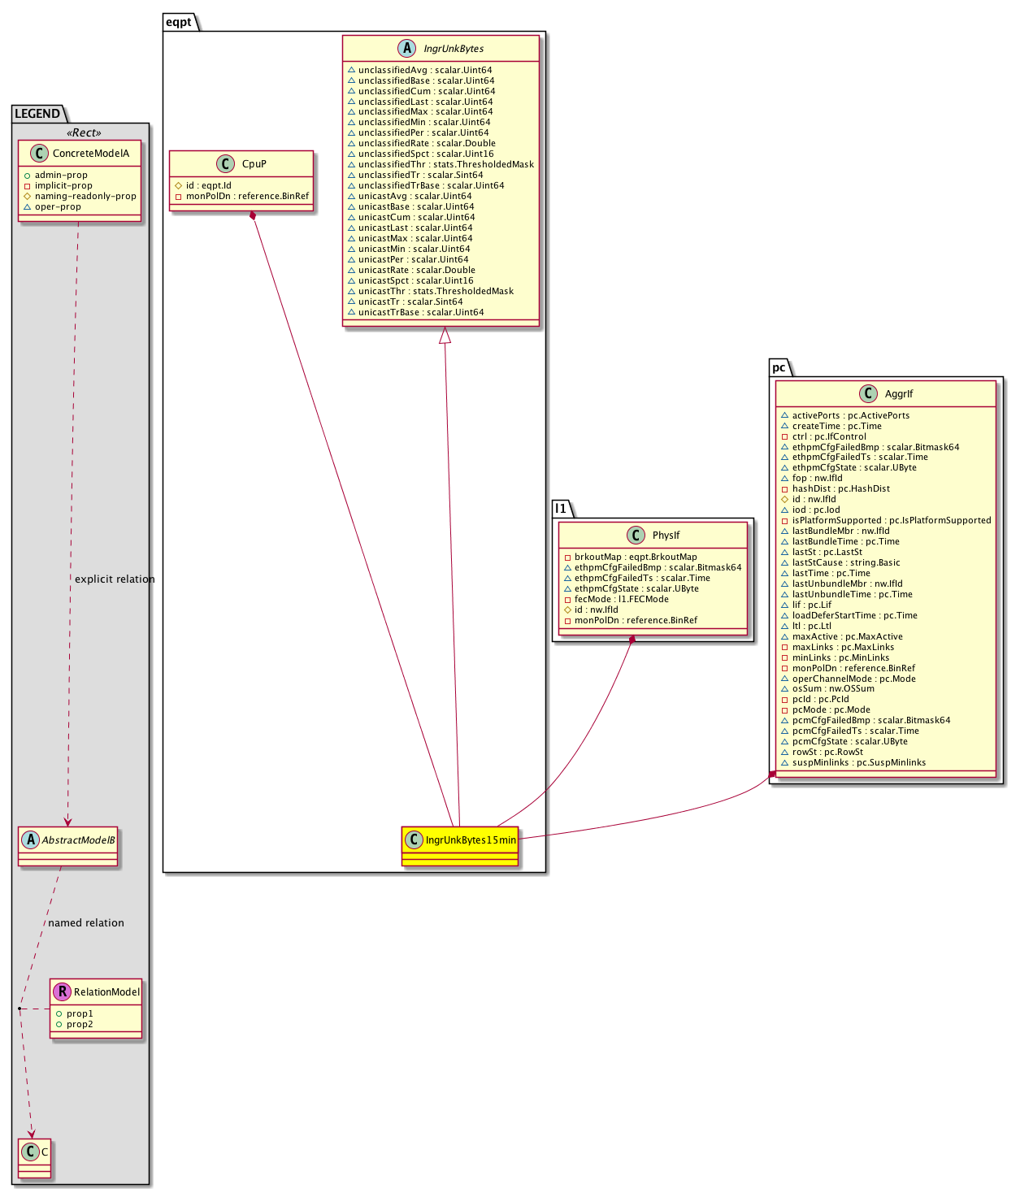1020x1193 pixels.
Task: Select the eqpt package tab
Action: [179, 22]
